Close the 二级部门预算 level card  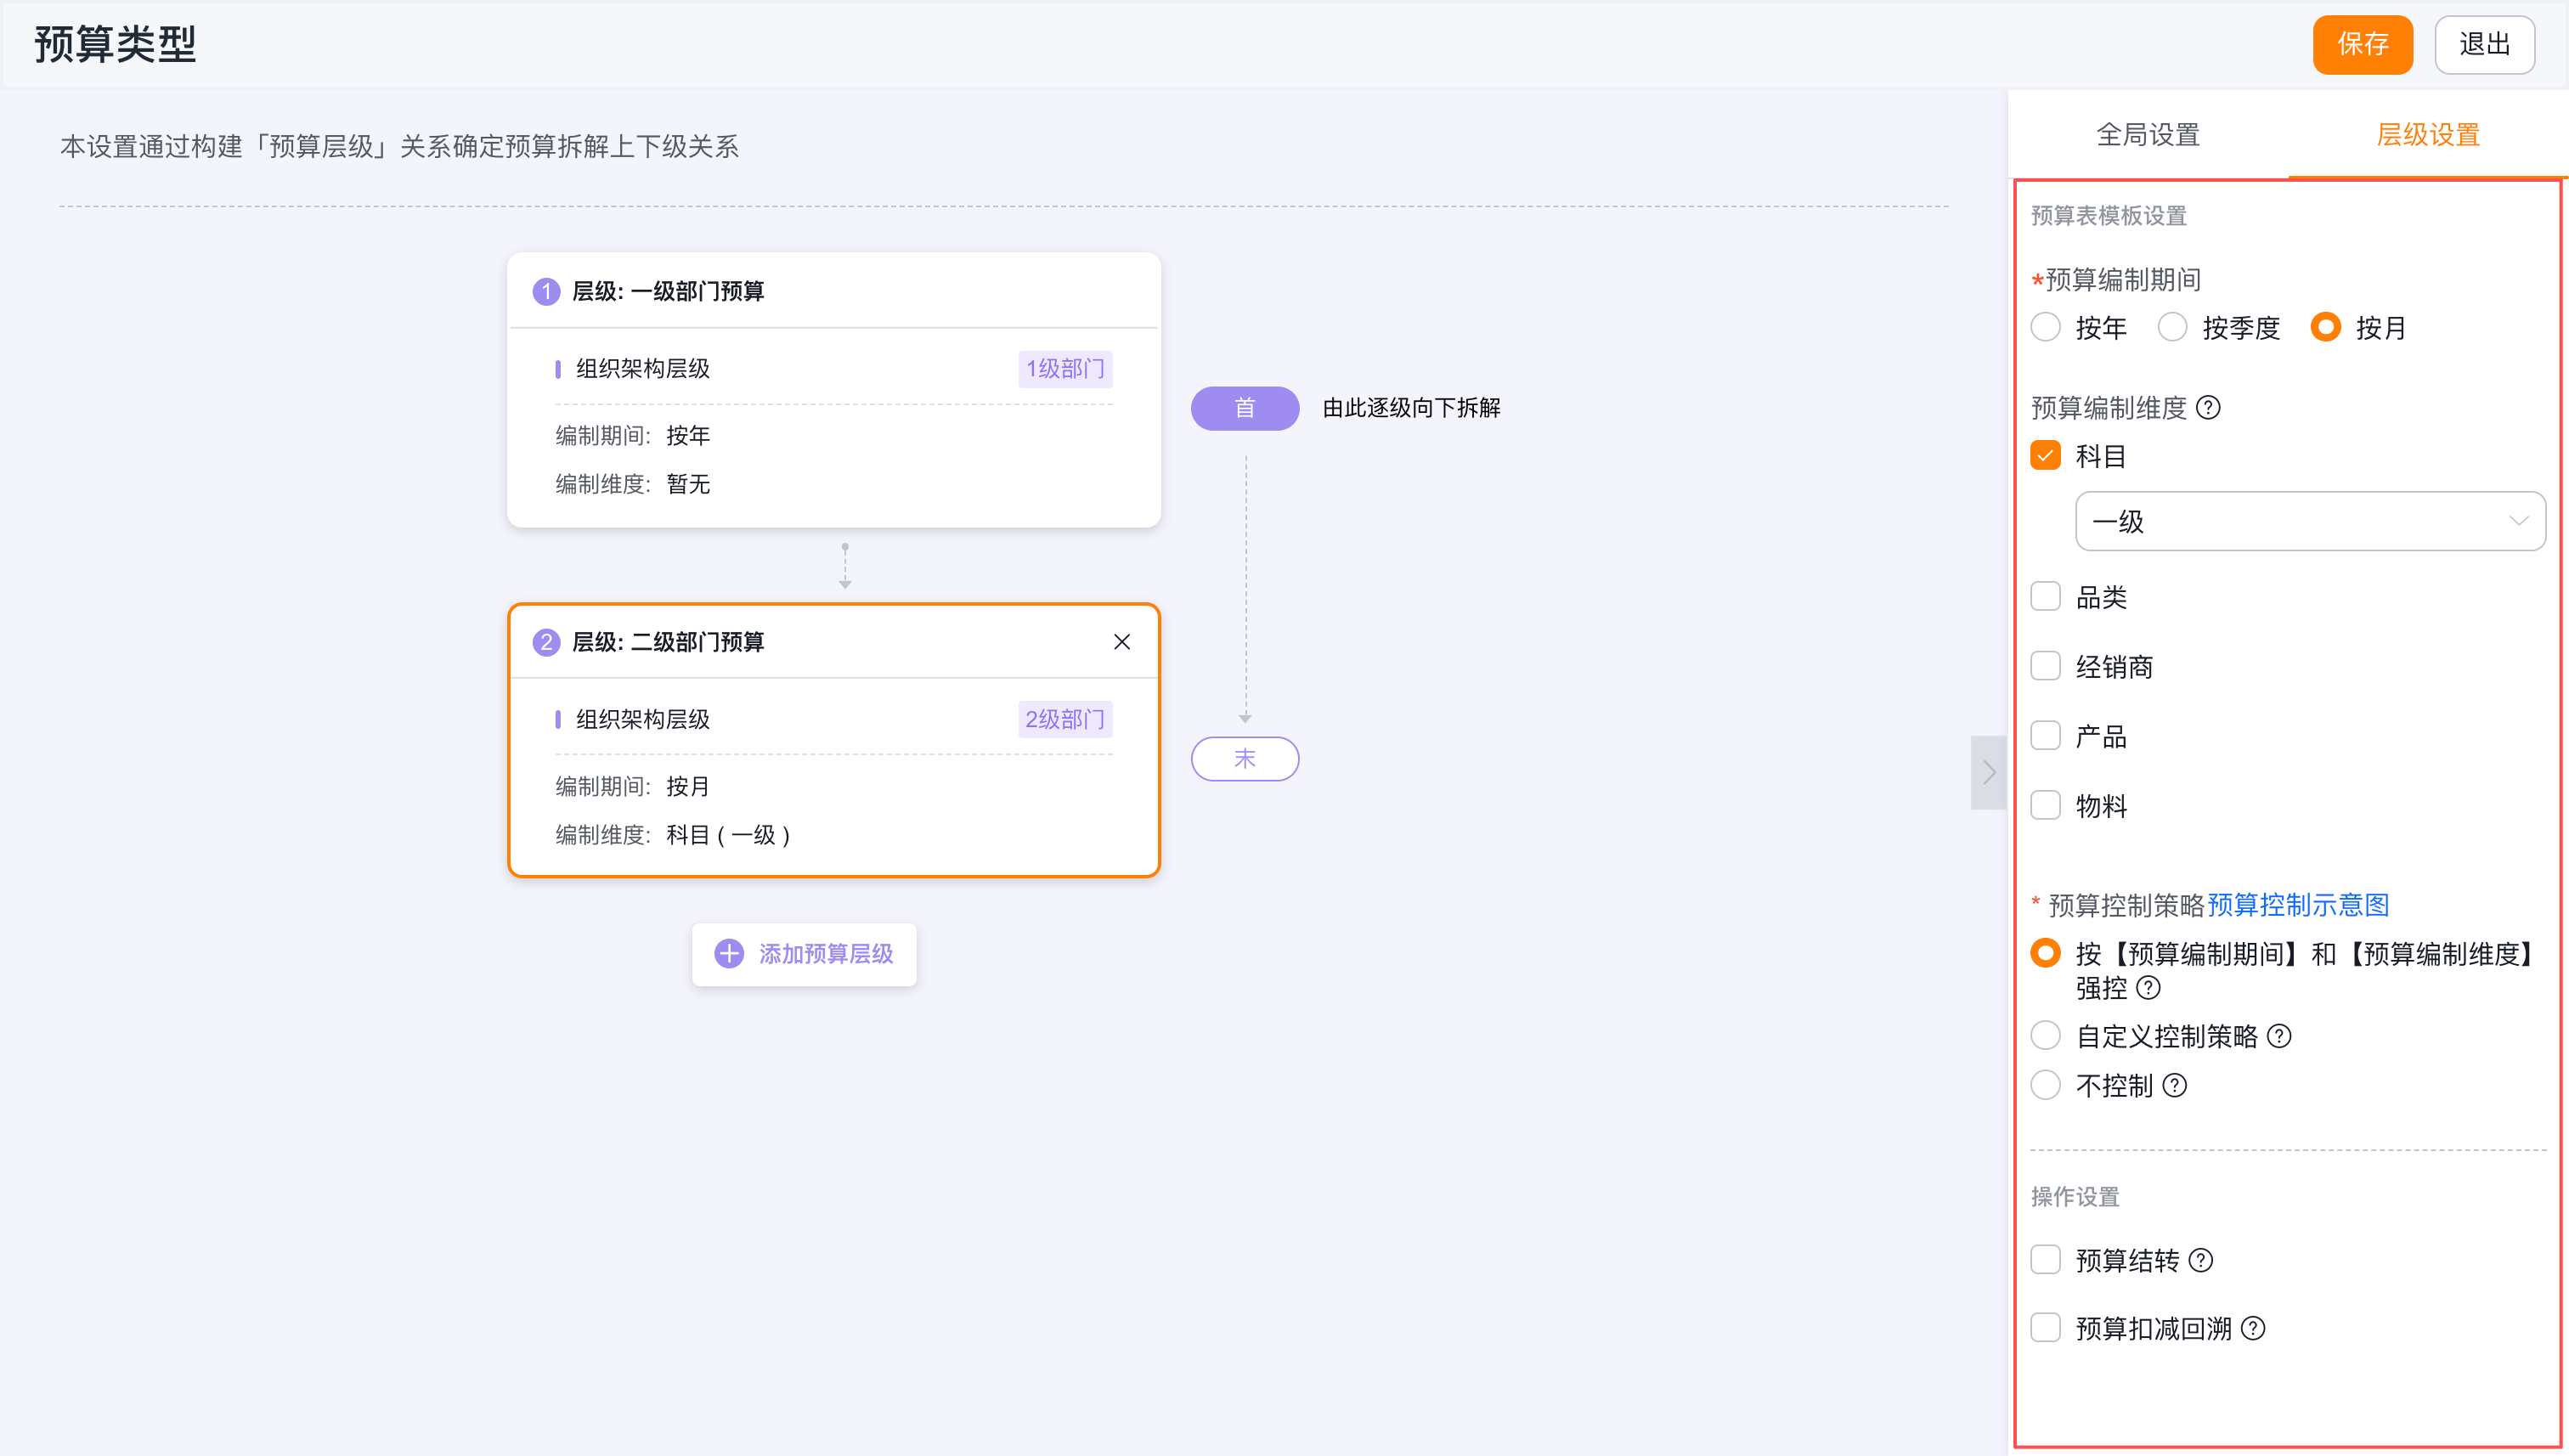1122,642
